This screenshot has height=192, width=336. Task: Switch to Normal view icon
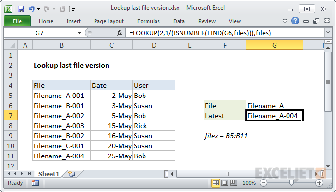coord(216,183)
